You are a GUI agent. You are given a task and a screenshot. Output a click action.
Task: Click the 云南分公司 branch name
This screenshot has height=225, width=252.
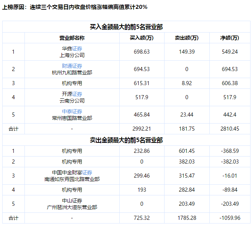[x=72, y=101]
